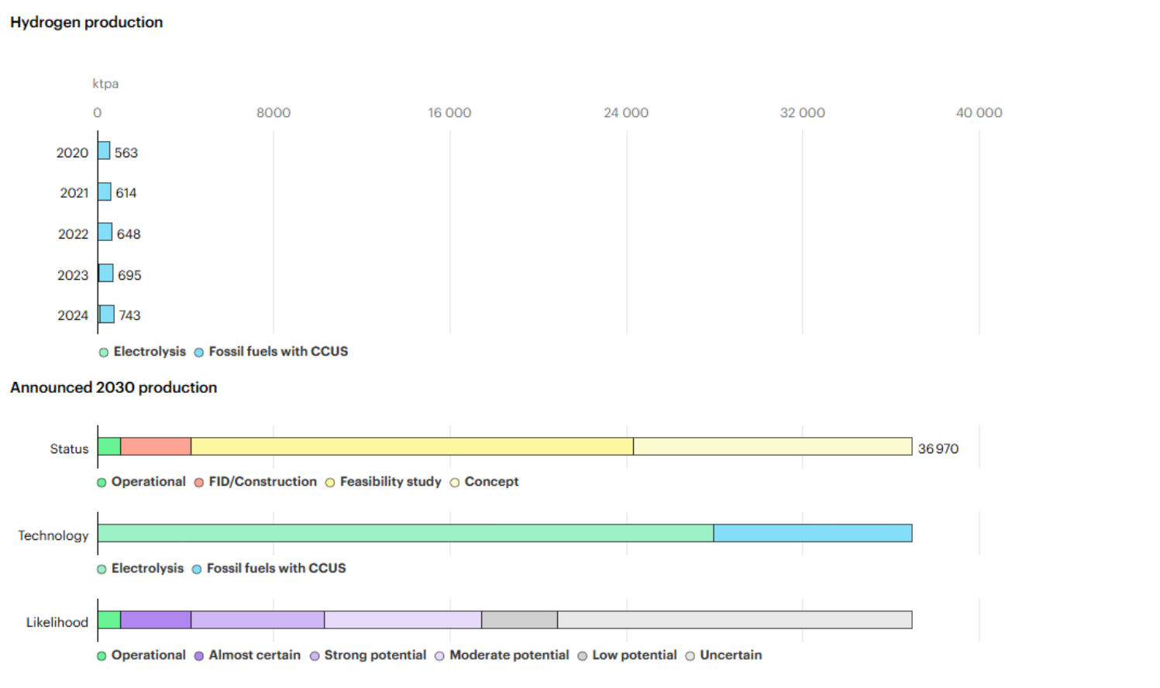This screenshot has height=688, width=1160.
Task: Click the red FID/Construction segment in Status bar
Action: click(x=156, y=446)
